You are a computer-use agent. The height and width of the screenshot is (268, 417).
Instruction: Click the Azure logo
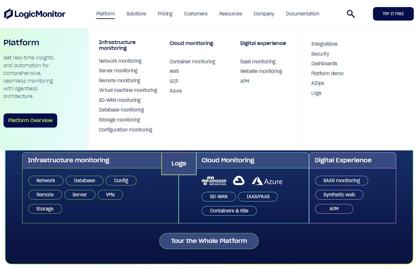tap(267, 181)
